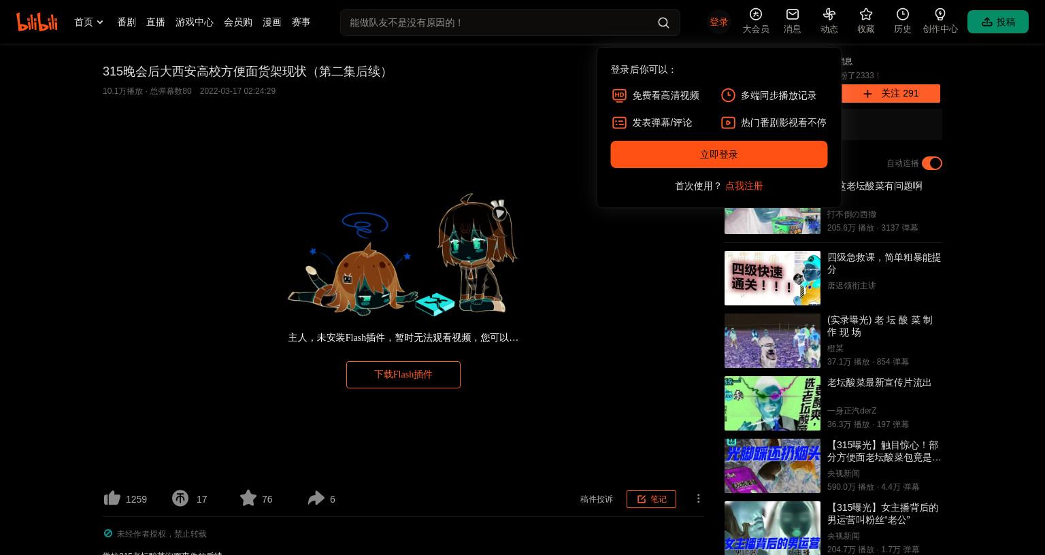Viewport: 1045px width, 555px height.
Task: Open thumbnail for 老坛酸菜最新宣传片流出
Action: click(x=772, y=403)
